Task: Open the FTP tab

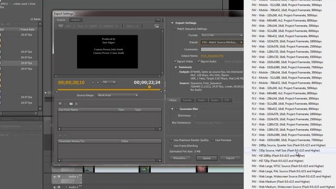Action: pyautogui.click(x=227, y=100)
